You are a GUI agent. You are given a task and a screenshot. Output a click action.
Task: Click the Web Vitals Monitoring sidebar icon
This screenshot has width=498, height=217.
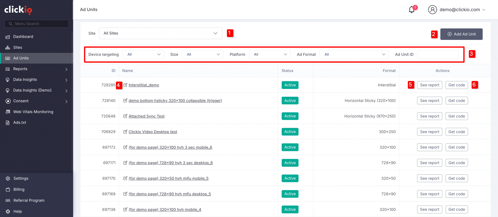coord(8,112)
